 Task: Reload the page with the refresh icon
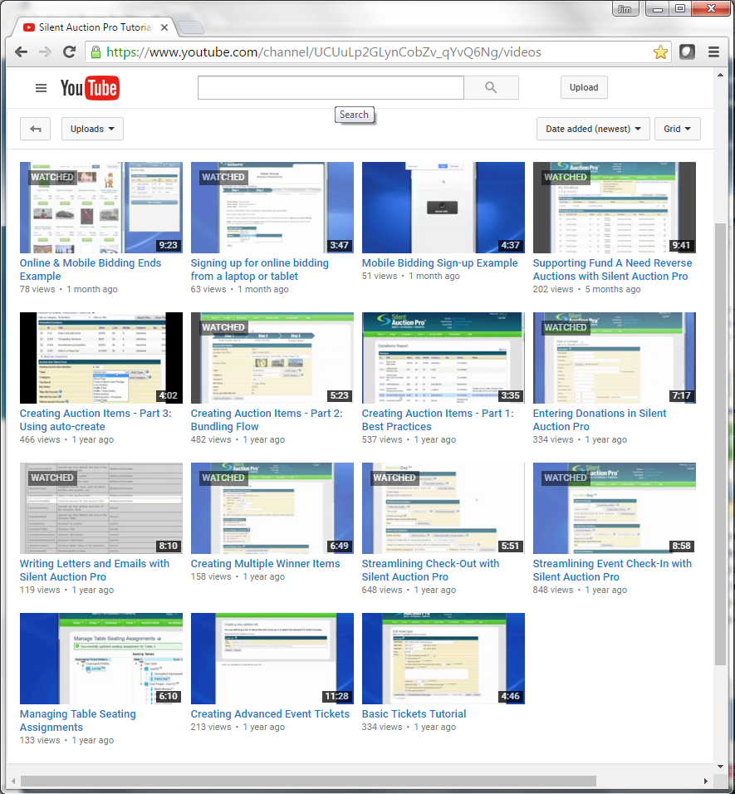(x=70, y=51)
